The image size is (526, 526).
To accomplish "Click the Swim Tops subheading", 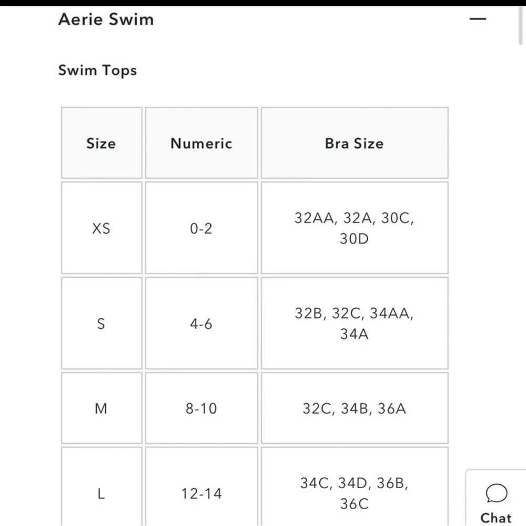I will [97, 70].
